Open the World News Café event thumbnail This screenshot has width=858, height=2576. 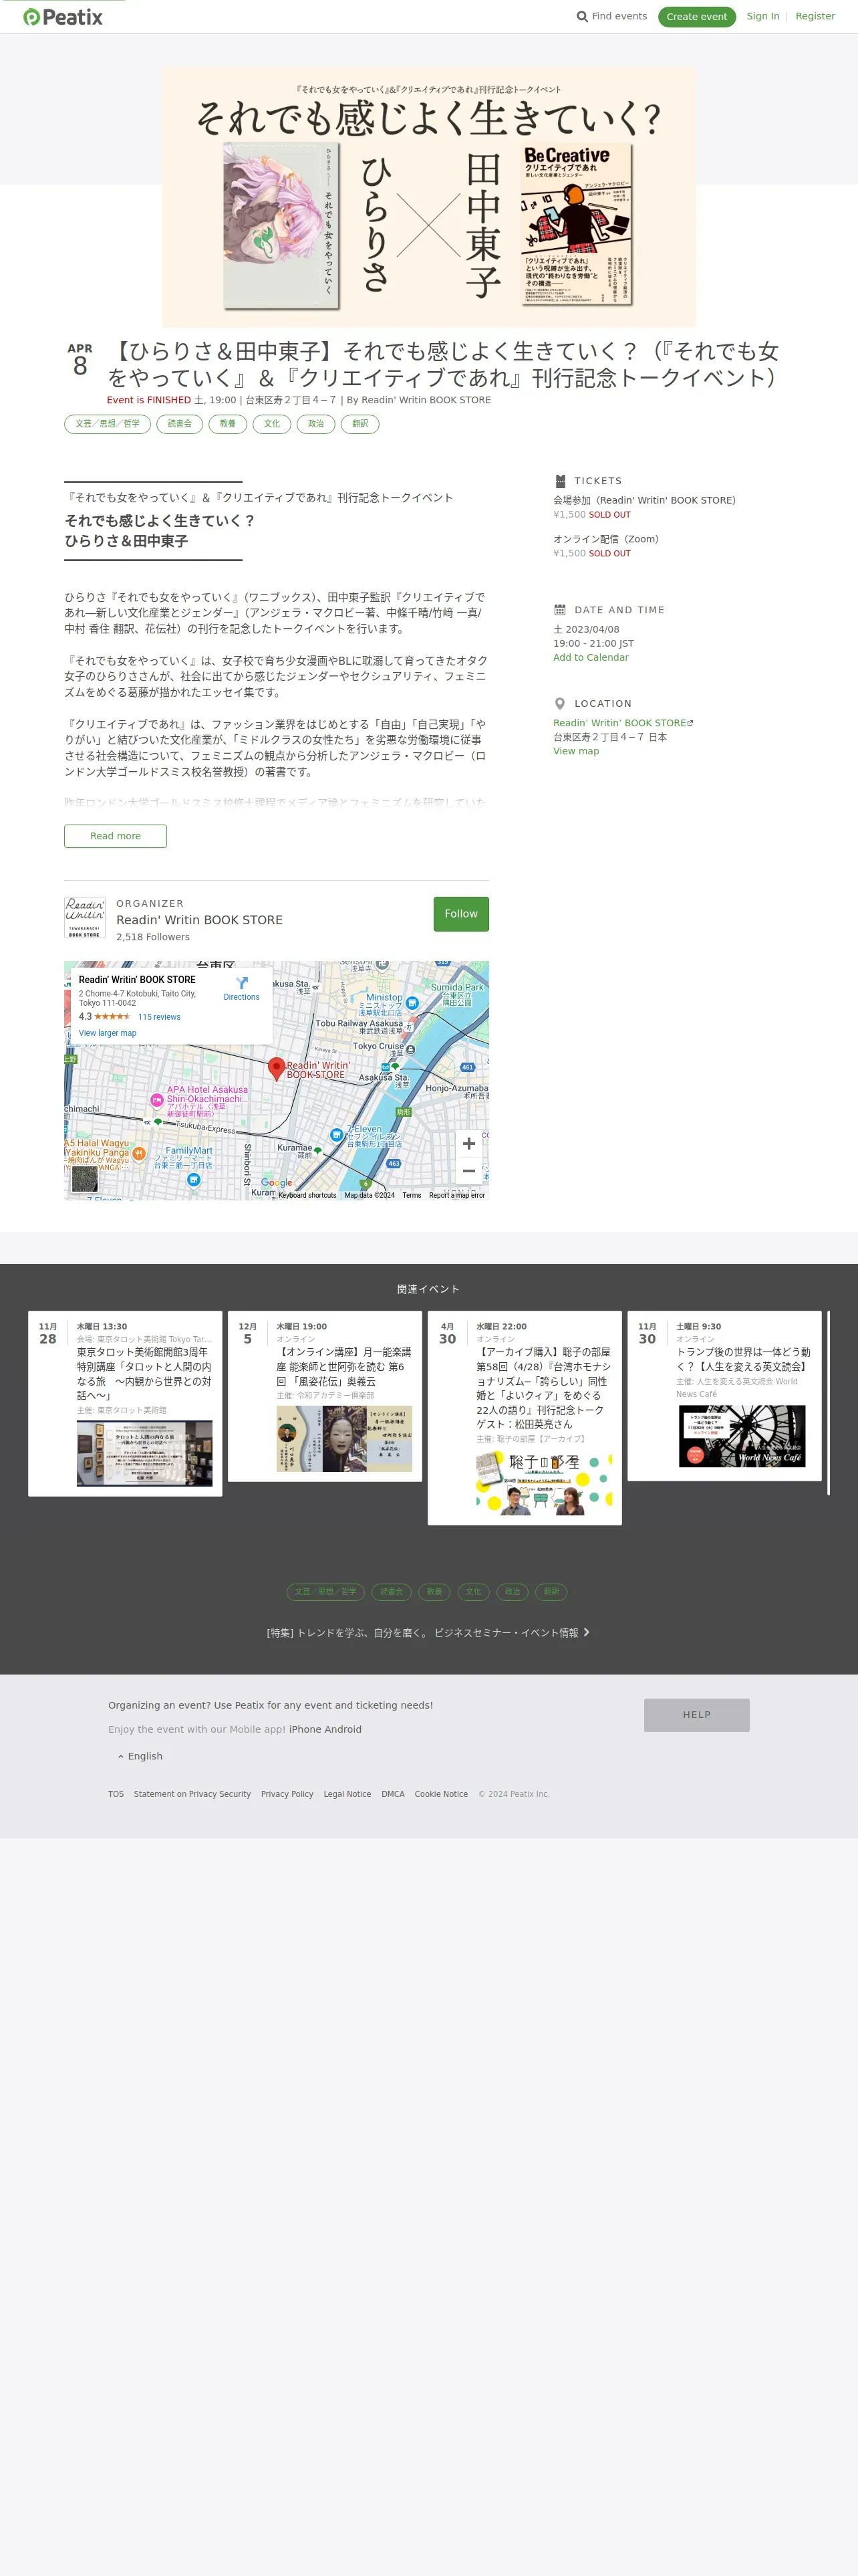[742, 1437]
